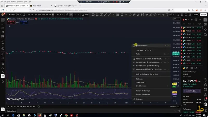Screen dimensions: 208x117
Task: Open the emoji/icons drawing tool
Action: [x=3, y=49]
